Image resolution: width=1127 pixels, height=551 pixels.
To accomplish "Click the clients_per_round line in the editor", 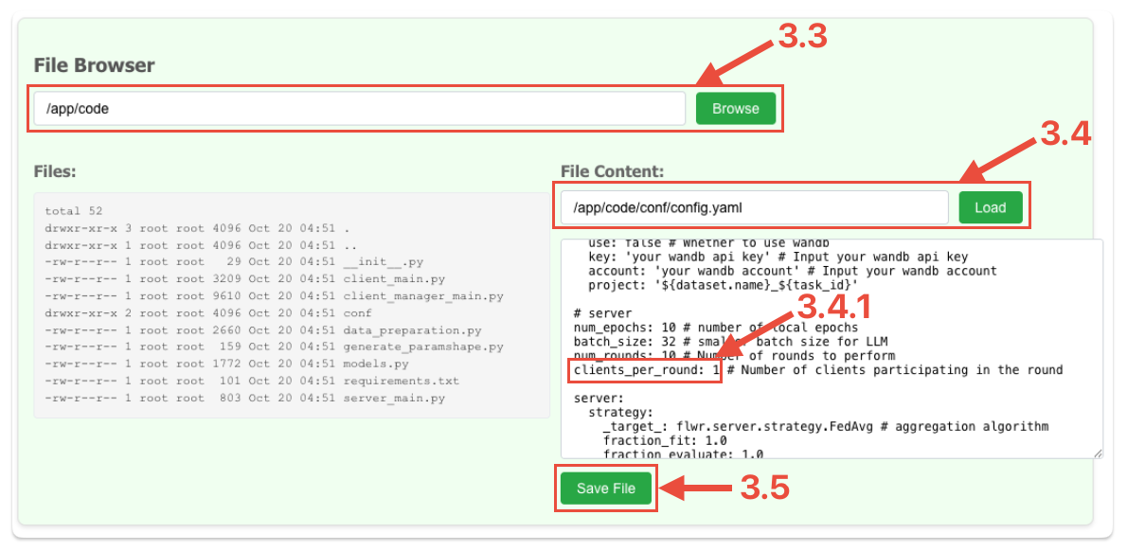I will pos(645,370).
